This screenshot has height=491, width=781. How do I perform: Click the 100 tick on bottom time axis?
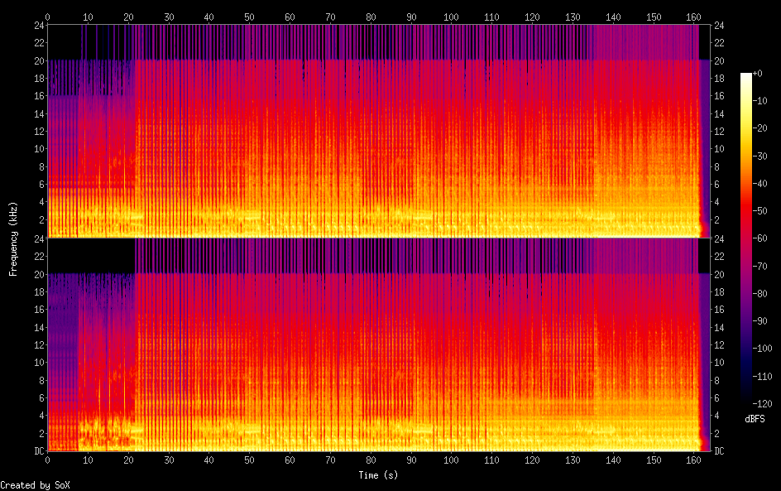click(451, 460)
